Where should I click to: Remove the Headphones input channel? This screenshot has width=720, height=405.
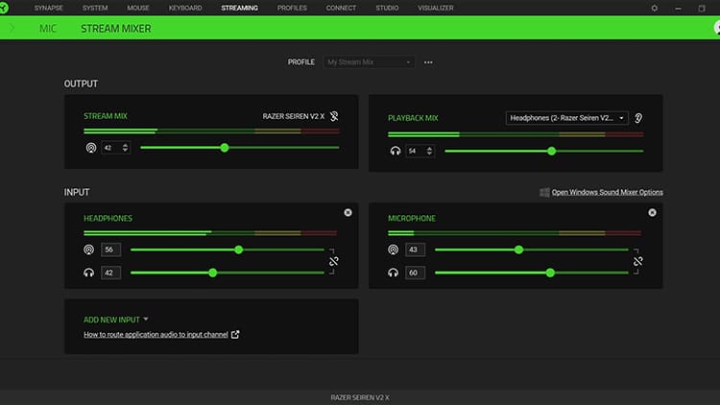pyautogui.click(x=348, y=212)
